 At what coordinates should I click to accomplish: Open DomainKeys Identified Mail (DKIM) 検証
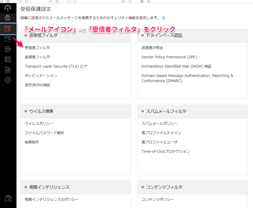(x=176, y=66)
